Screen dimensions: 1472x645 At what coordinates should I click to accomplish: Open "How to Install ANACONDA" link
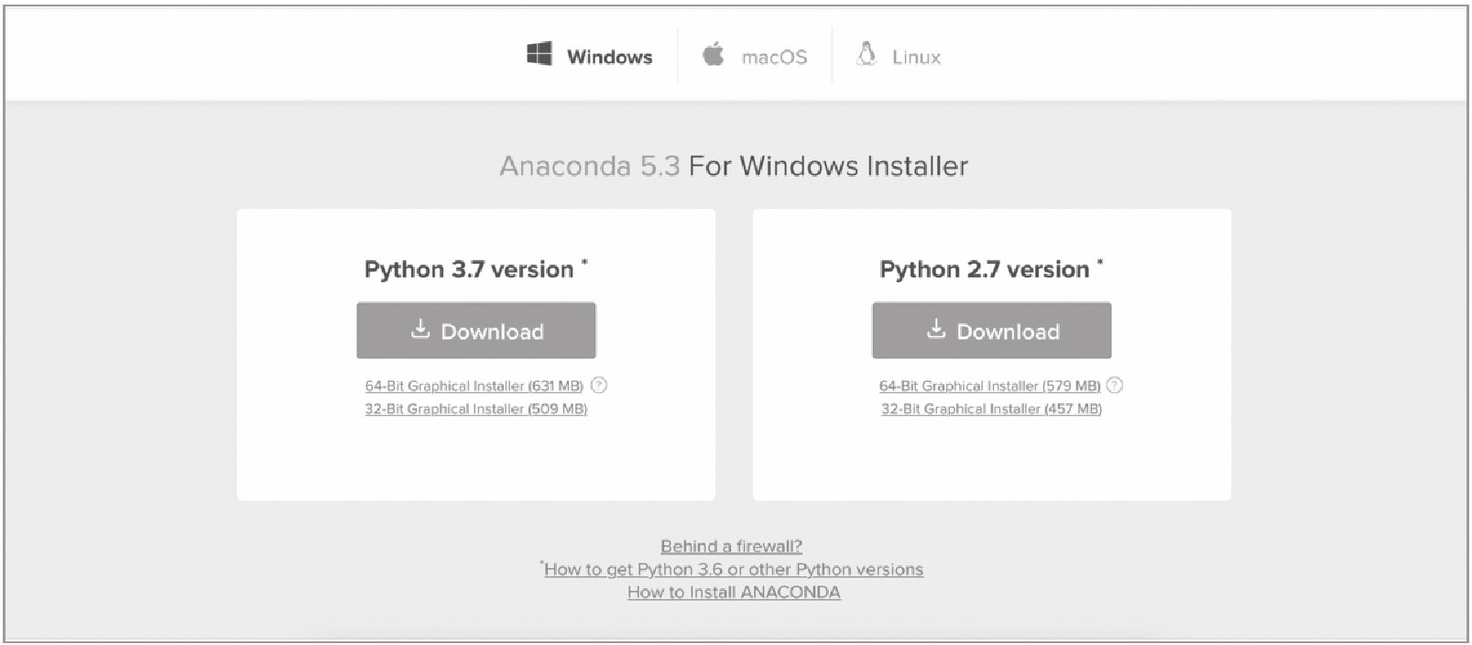(734, 593)
